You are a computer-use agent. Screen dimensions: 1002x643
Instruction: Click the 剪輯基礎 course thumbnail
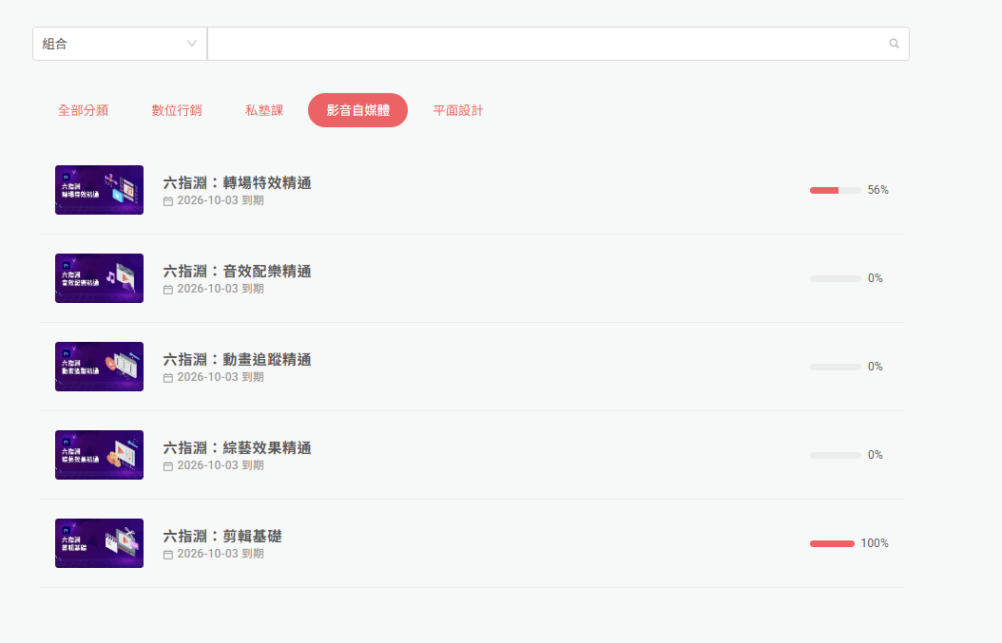point(99,542)
